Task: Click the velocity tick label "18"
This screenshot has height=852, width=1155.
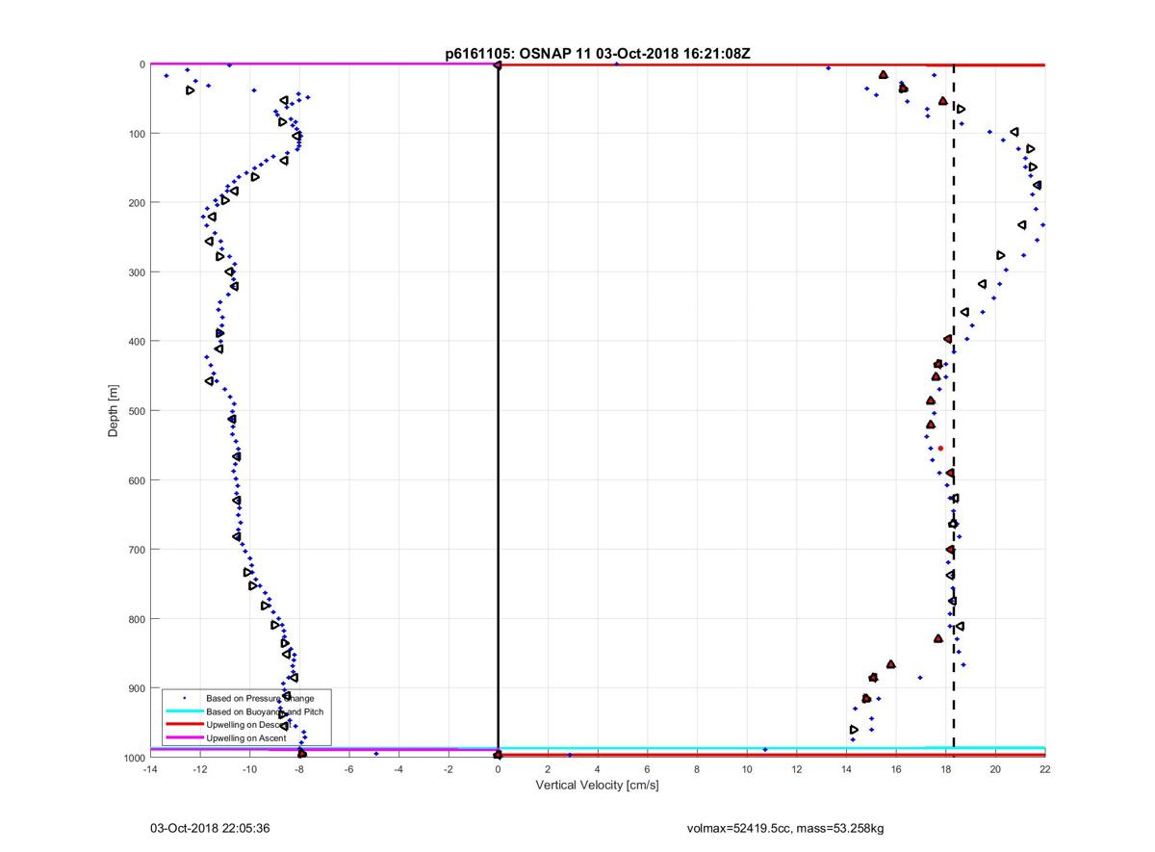Action: [946, 769]
